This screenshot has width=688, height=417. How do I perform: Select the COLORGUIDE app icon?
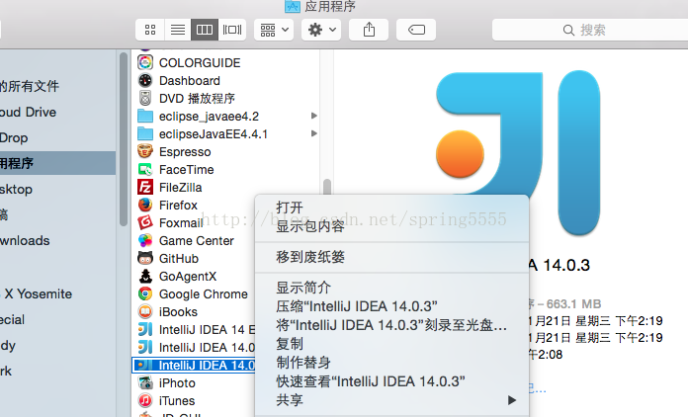pyautogui.click(x=145, y=62)
